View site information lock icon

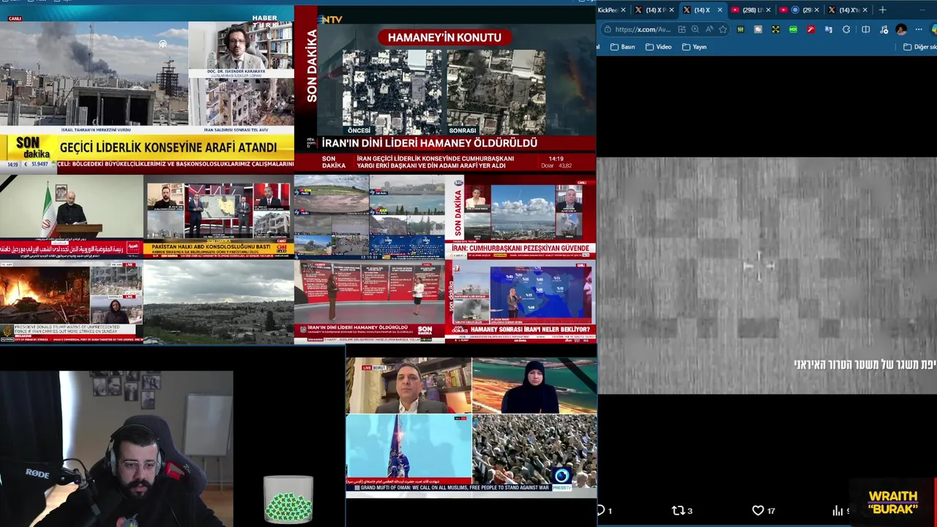[x=607, y=29]
